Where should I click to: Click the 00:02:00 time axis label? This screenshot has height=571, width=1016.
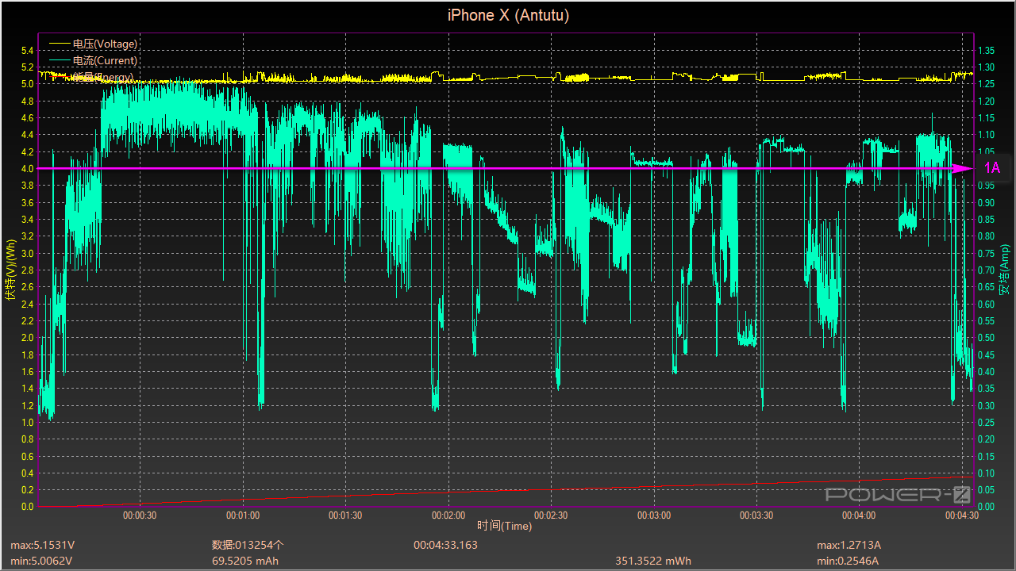(x=448, y=515)
